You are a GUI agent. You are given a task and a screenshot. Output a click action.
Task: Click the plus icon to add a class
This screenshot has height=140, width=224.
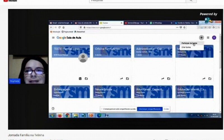201,38
